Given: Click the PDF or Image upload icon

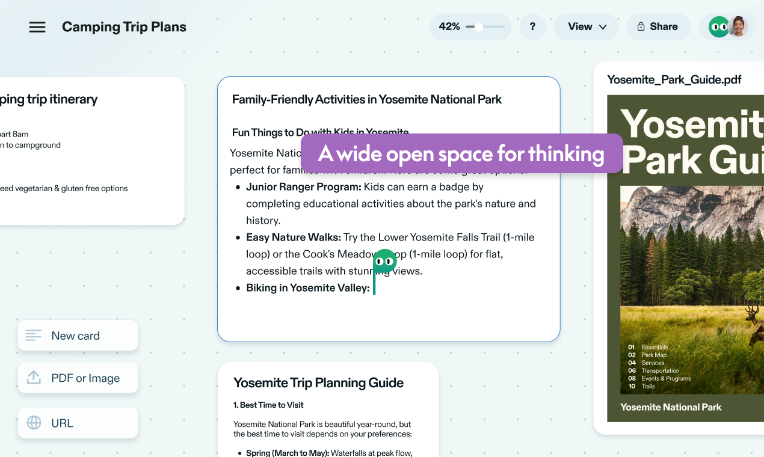Looking at the screenshot, I should tap(34, 378).
